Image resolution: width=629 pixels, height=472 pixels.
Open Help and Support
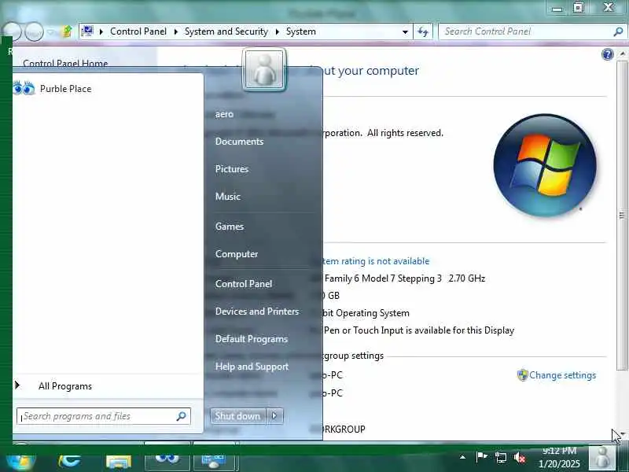pyautogui.click(x=252, y=367)
